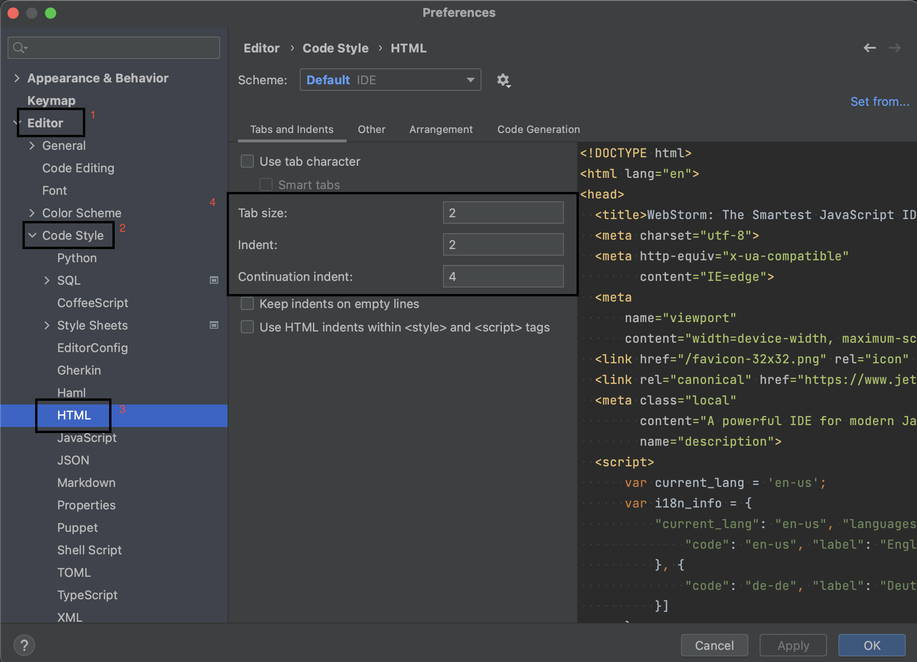Collapse the Code Style tree node
Image resolution: width=917 pixels, height=662 pixels.
click(x=32, y=235)
